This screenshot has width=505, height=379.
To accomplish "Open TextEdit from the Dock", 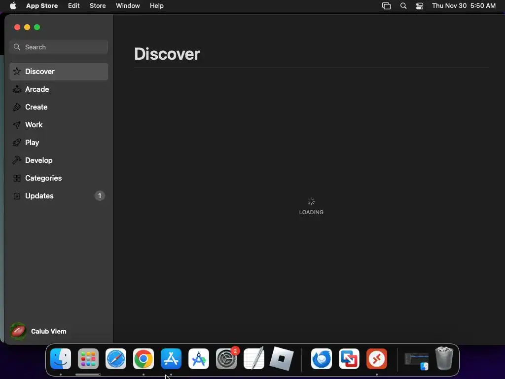I will tap(254, 358).
